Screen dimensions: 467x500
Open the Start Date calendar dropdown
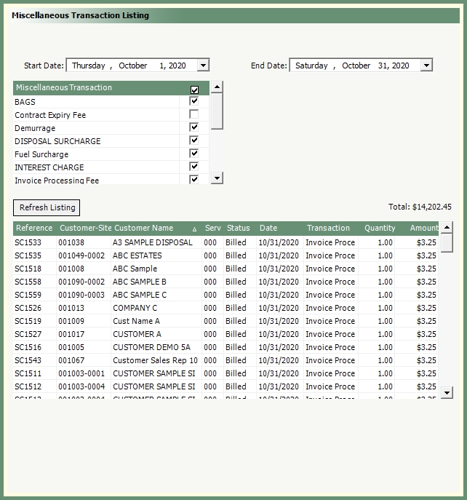203,66
